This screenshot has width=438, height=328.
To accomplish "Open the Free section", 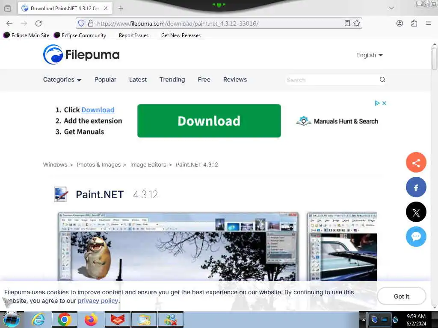I will click(204, 79).
